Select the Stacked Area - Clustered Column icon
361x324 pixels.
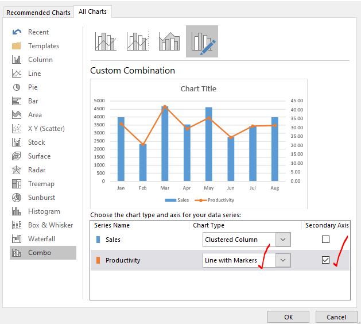coord(169,41)
